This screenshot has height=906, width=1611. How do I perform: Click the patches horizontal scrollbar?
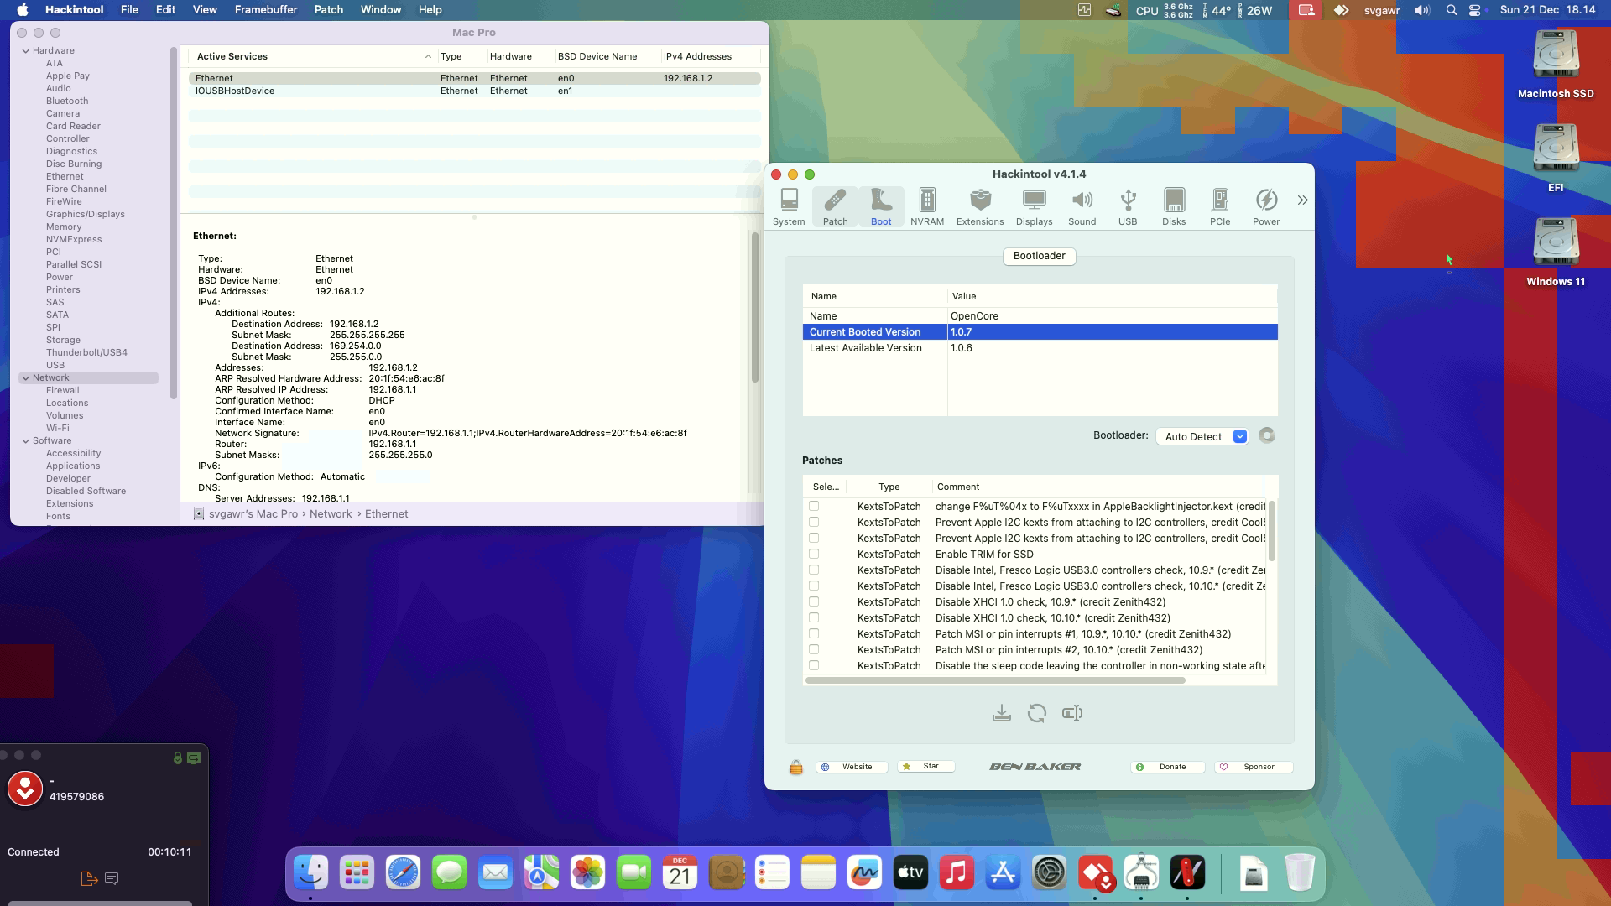tap(995, 680)
